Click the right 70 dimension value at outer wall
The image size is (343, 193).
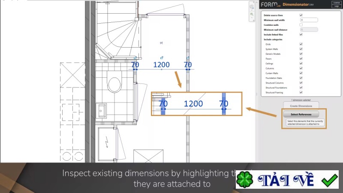[x=188, y=65]
